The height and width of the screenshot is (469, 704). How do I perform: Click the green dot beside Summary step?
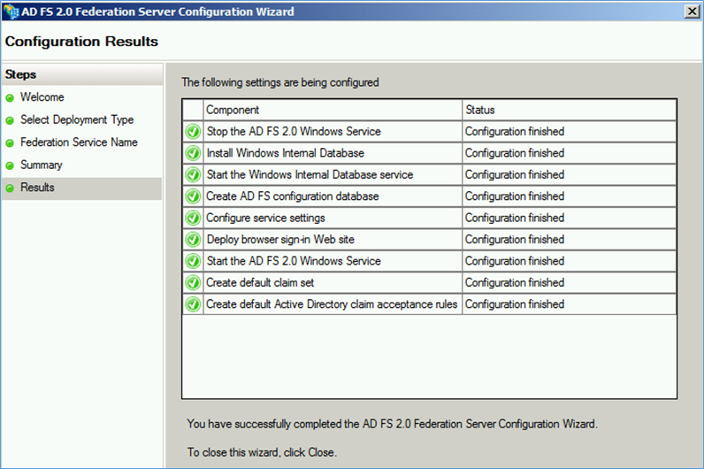[10, 165]
